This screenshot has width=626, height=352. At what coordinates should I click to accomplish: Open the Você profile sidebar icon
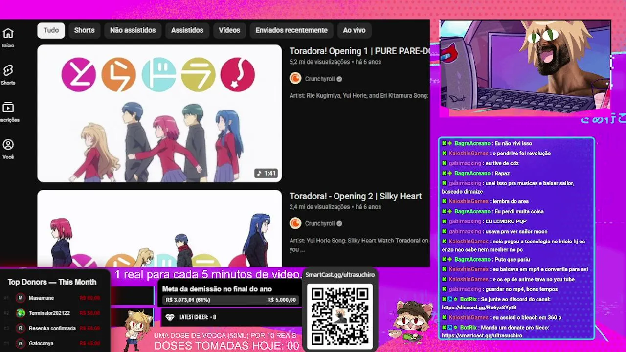(8, 145)
